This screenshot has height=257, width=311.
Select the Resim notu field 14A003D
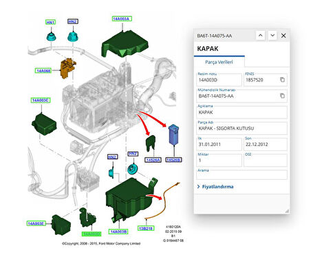coord(219,80)
